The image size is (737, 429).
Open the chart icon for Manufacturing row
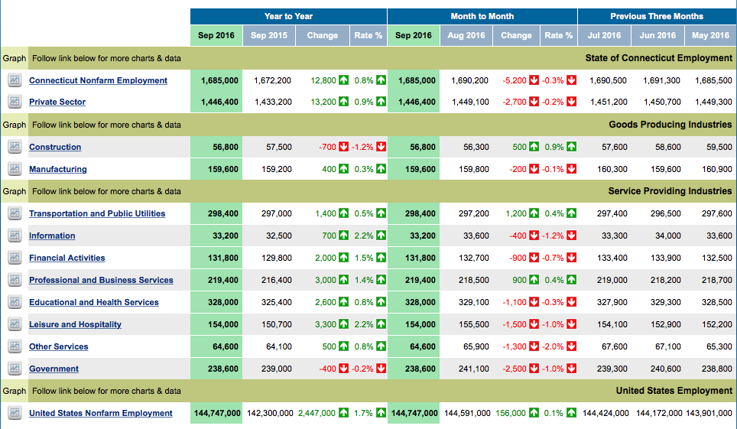point(14,169)
